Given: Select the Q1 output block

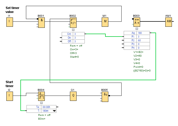Looking at the screenshot, I should [x=73, y=96].
